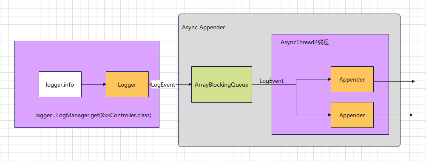Image resolution: width=426 pixels, height=161 pixels.
Task: Select the orange Logger box
Action: coord(127,84)
